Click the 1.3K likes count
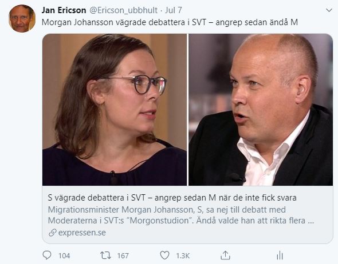Viewport: 338px width, 264px height. pos(183,255)
